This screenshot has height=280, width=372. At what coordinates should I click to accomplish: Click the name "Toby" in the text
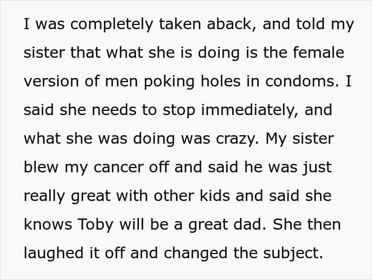(95, 225)
